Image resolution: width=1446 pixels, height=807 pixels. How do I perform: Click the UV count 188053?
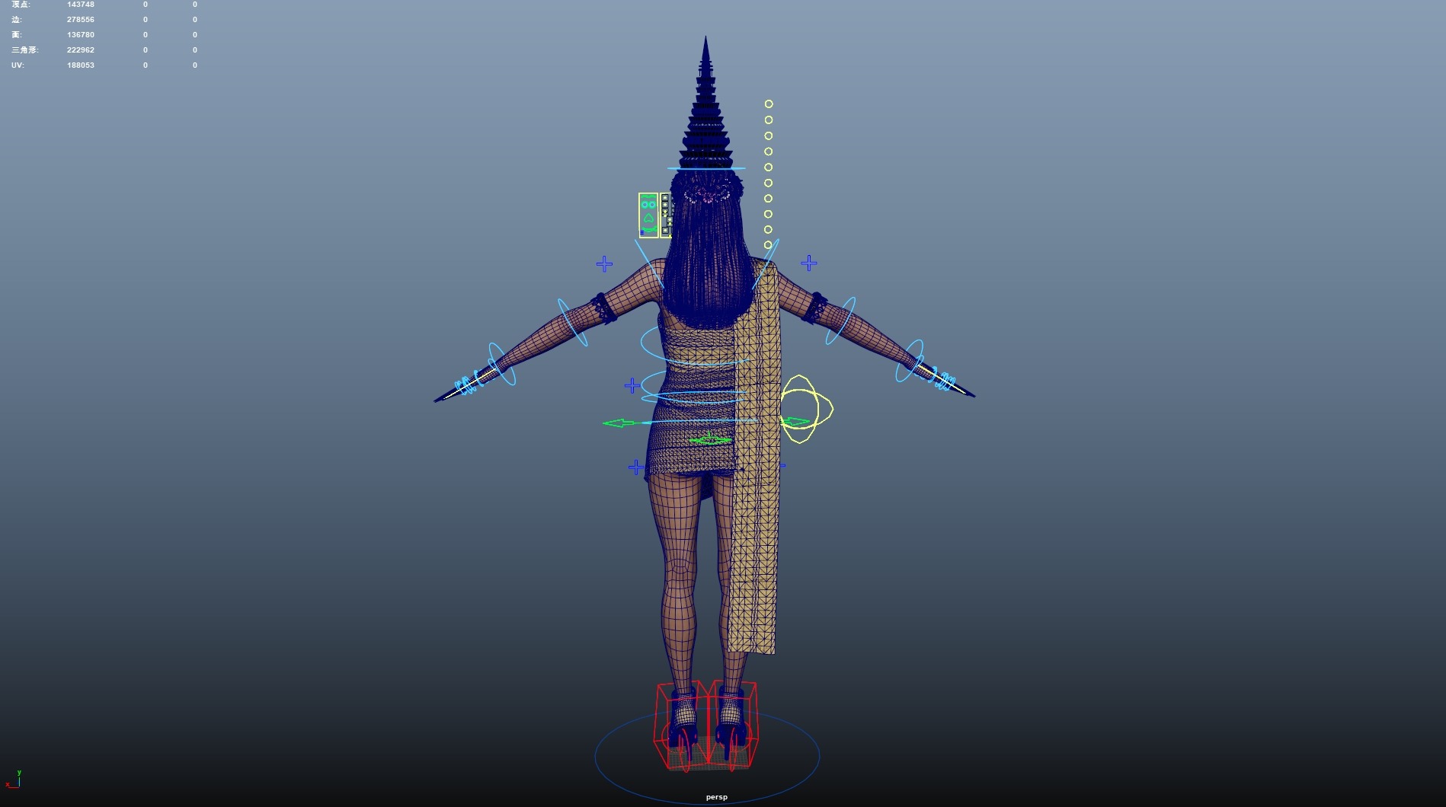[x=81, y=65]
